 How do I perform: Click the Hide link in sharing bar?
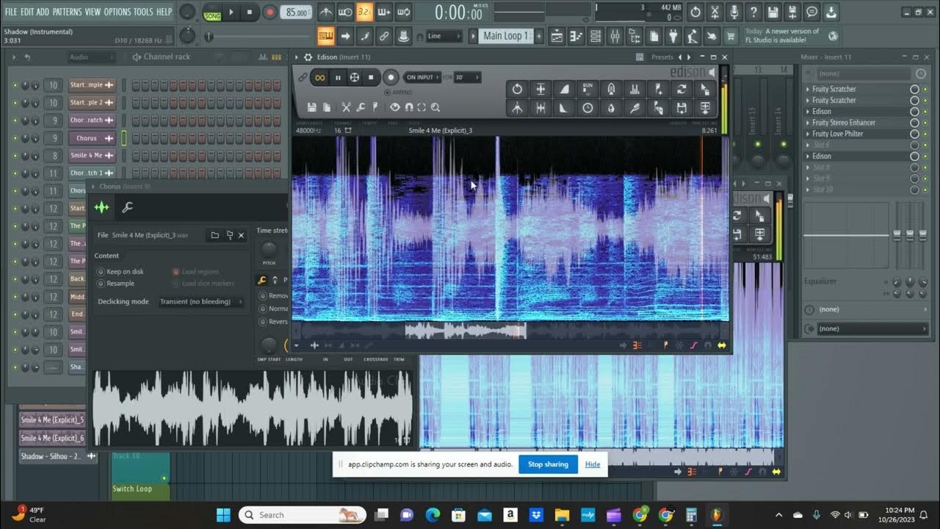(593, 464)
